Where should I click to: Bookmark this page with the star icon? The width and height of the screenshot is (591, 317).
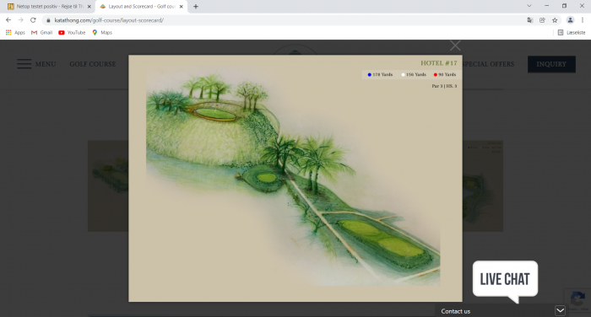[555, 20]
